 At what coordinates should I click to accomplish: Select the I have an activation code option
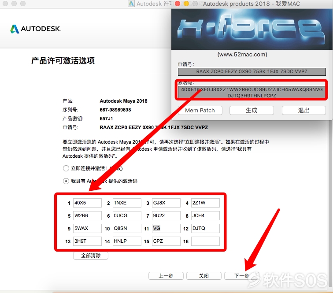(x=66, y=181)
